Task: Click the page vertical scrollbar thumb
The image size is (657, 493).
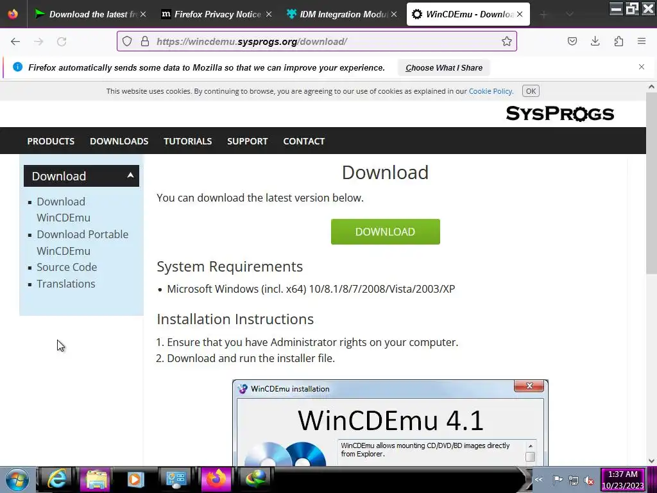Action: tap(651, 183)
